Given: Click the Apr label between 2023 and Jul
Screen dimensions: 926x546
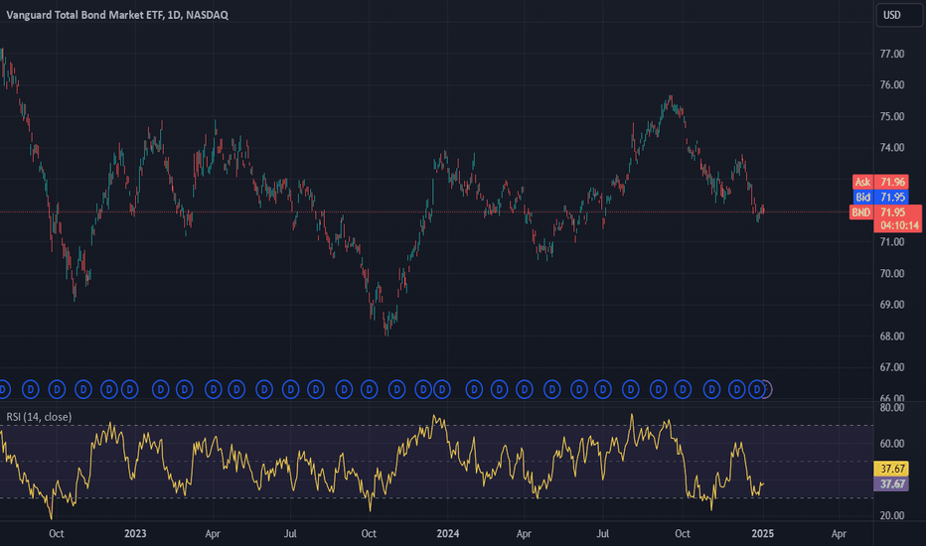Looking at the screenshot, I should (213, 534).
